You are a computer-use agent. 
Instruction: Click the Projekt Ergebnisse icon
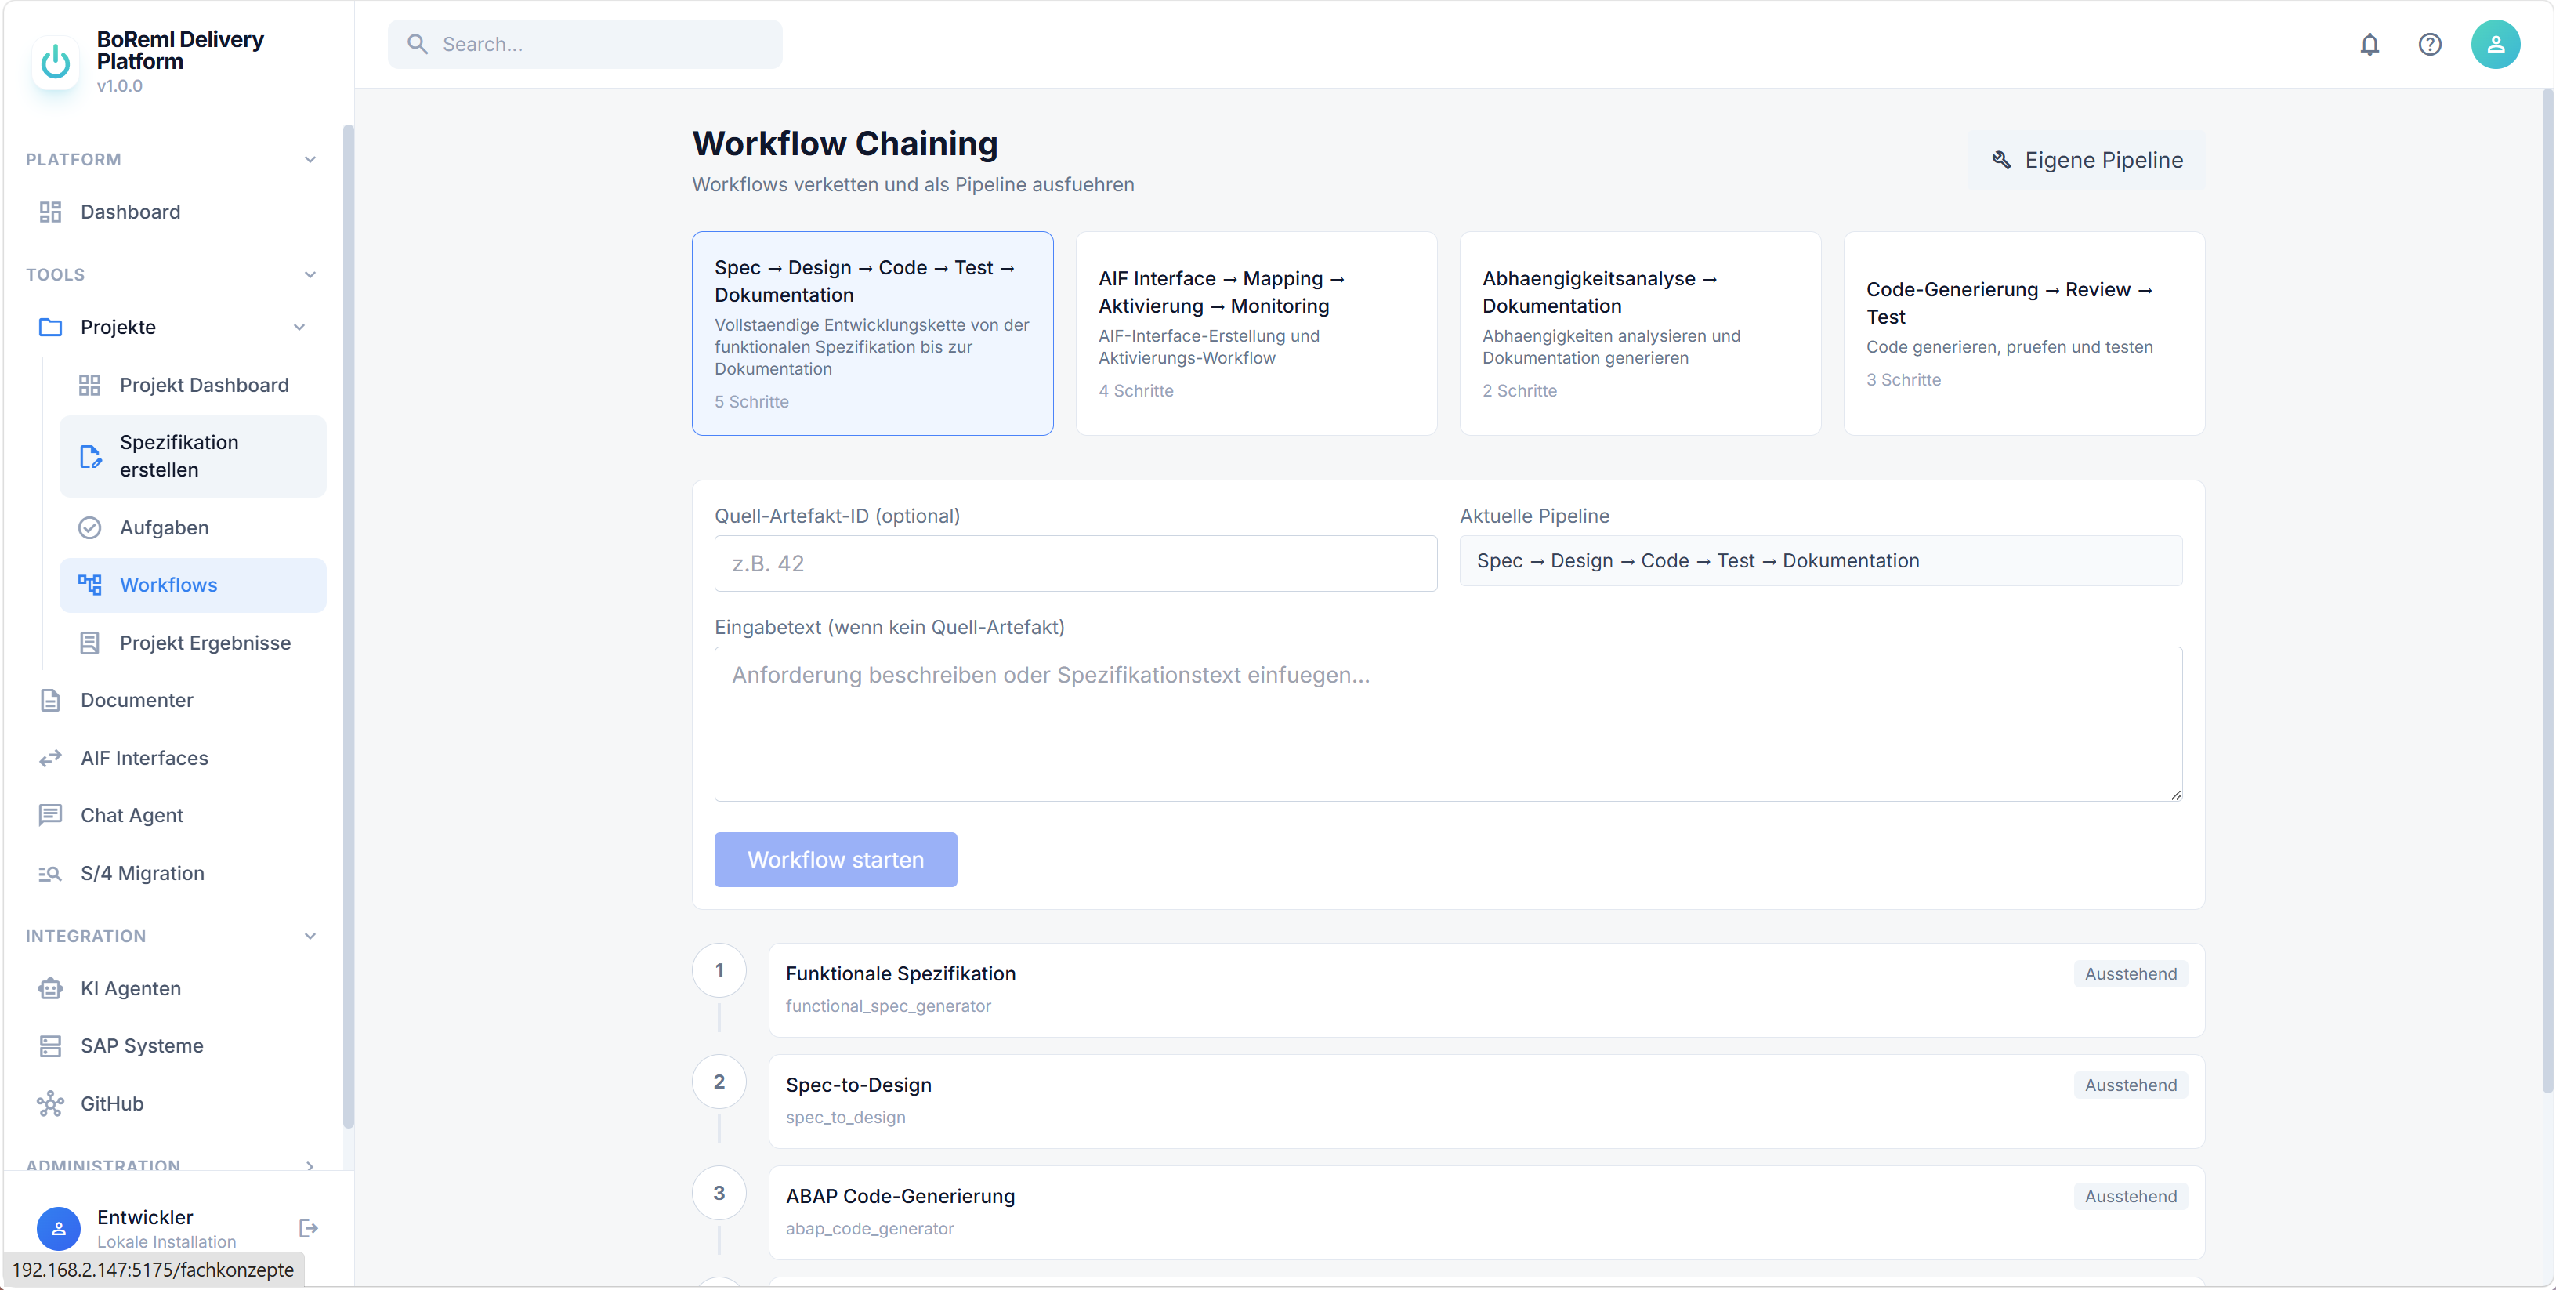pyautogui.click(x=89, y=643)
